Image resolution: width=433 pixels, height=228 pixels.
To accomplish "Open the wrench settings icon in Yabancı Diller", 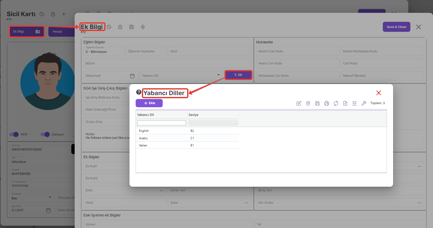I will tap(363, 103).
